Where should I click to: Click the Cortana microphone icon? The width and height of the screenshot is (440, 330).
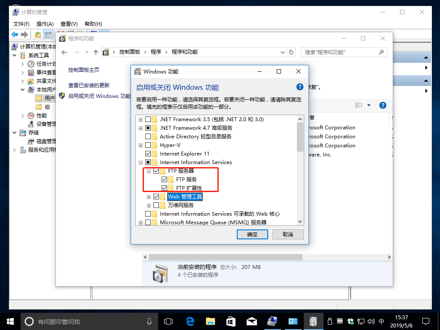149,321
